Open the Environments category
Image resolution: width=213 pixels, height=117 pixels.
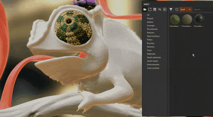point(153,64)
